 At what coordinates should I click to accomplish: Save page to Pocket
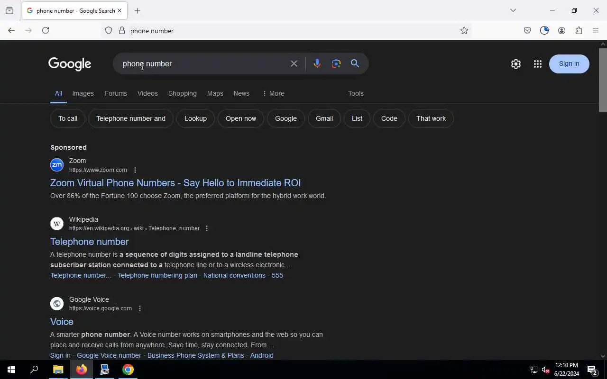click(527, 31)
